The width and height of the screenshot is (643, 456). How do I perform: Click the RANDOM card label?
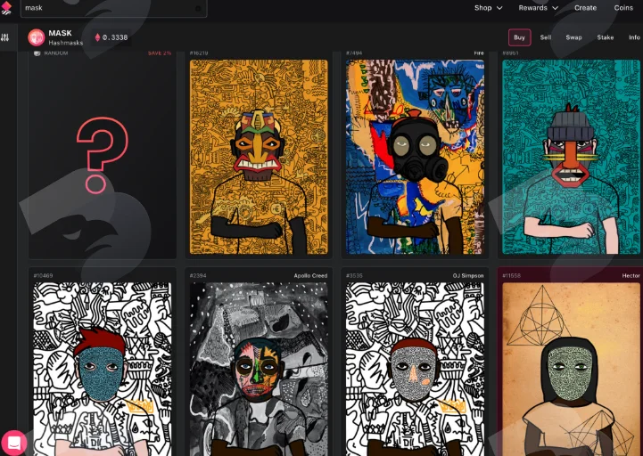click(56, 53)
